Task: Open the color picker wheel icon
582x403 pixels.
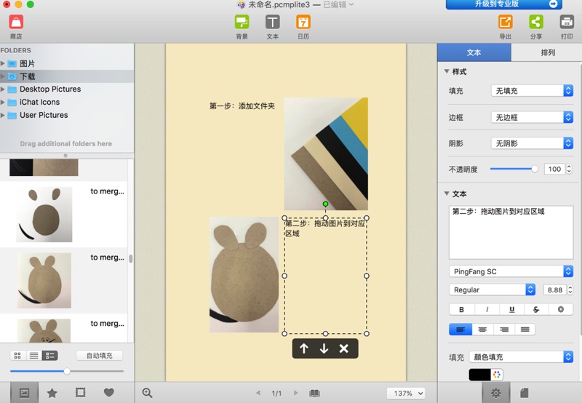Action: 497,375
